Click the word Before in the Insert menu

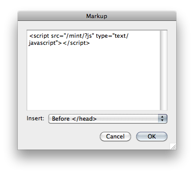[x=61, y=119]
